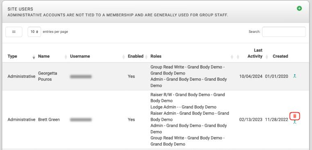
Task: Click last activity date 02/13/2023
Action: (251, 120)
